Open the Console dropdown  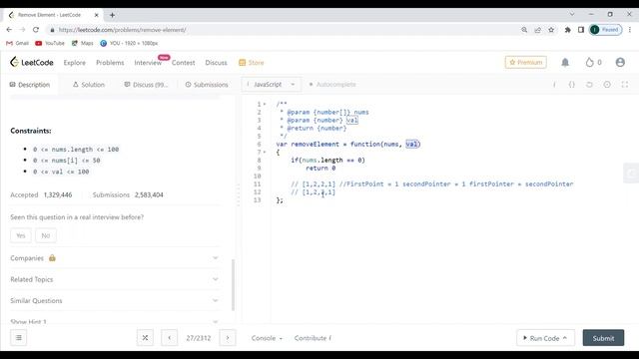pyautogui.click(x=267, y=338)
